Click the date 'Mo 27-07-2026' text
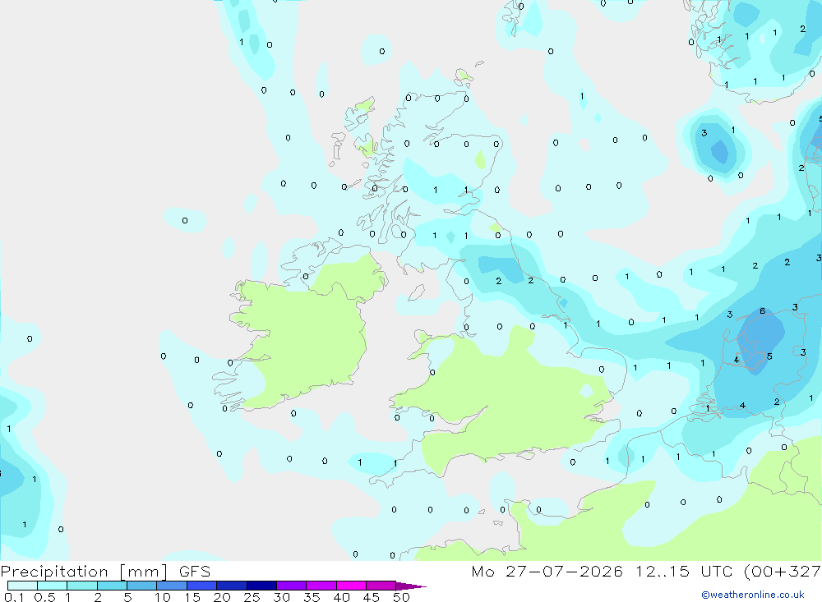Viewport: 822px width, 602px height. pyautogui.click(x=547, y=571)
